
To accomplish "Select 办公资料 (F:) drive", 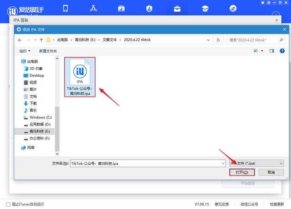I will [37, 138].
